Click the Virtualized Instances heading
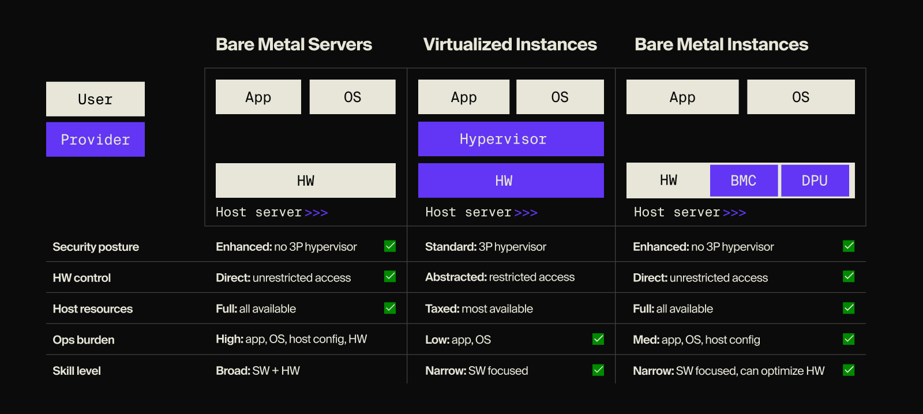The height and width of the screenshot is (414, 923). pos(510,44)
